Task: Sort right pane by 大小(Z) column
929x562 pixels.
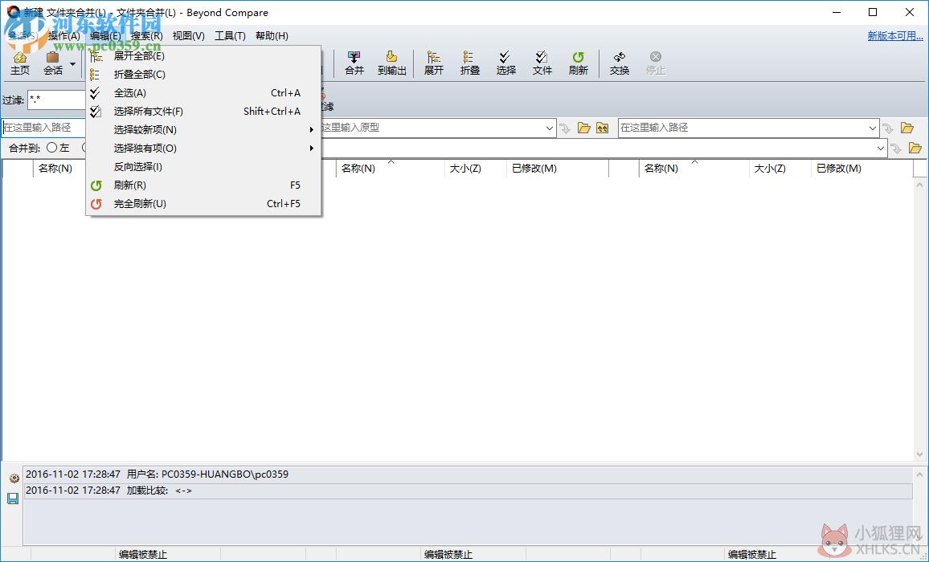Action: click(780, 168)
